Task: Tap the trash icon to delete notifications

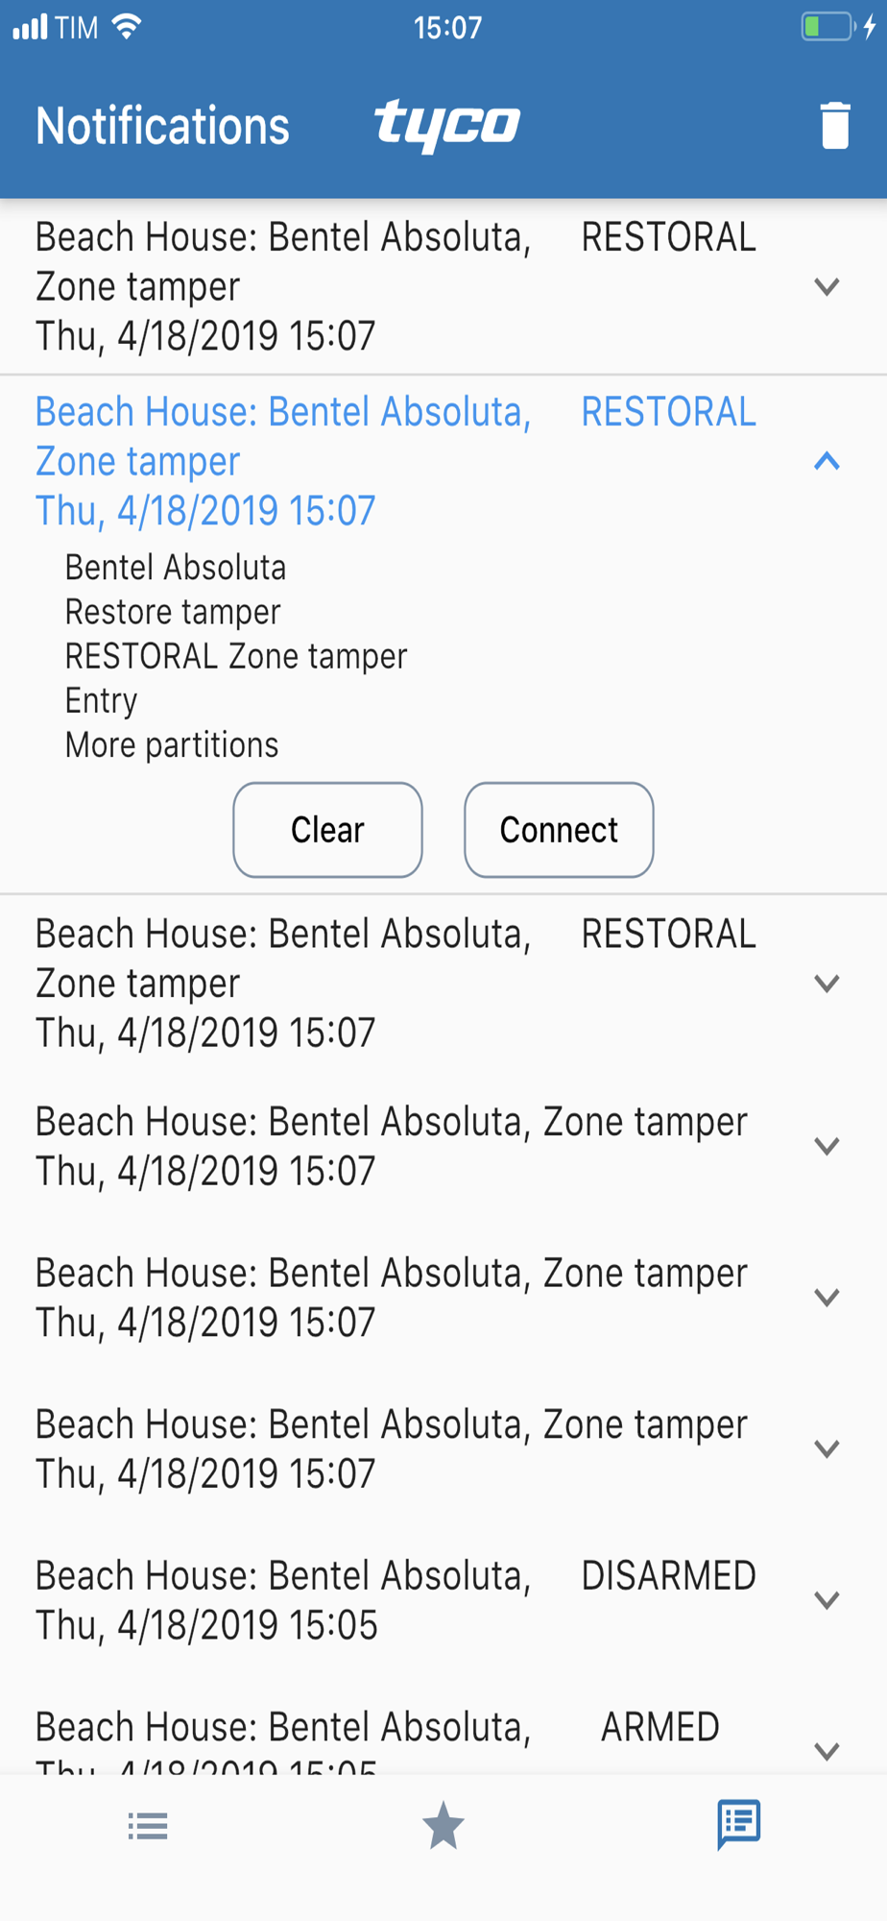Action: pos(834,126)
